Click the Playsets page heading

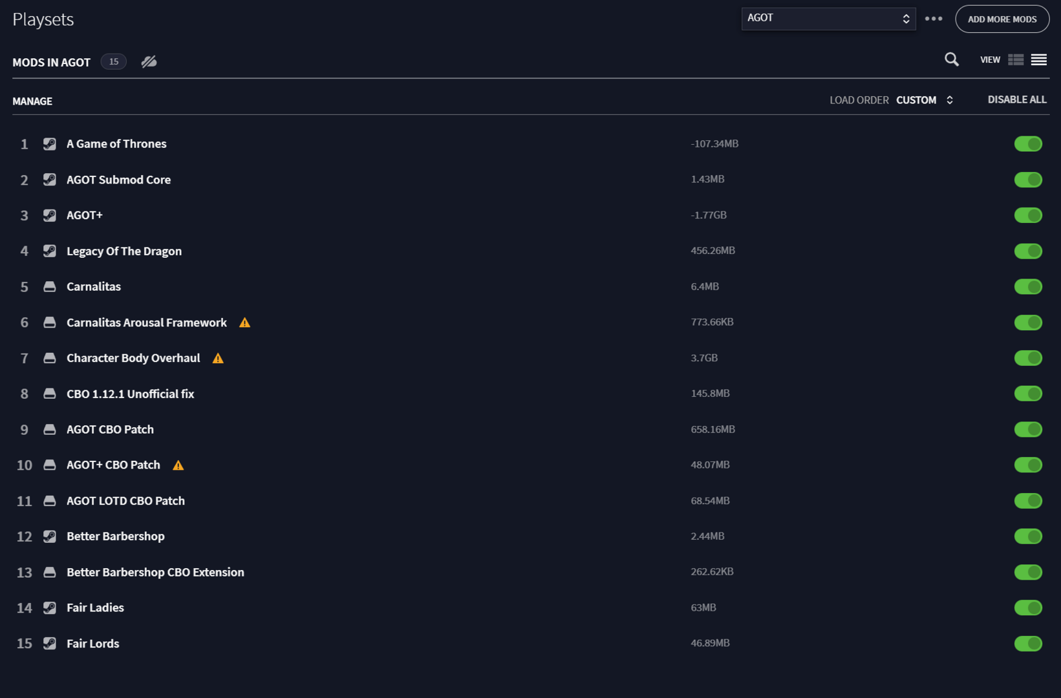[x=43, y=19]
